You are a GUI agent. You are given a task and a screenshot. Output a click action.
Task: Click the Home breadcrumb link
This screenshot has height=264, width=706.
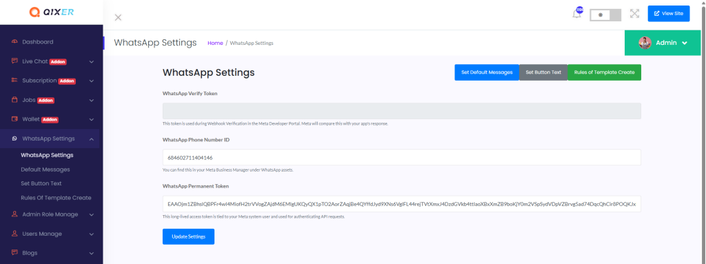click(x=215, y=43)
